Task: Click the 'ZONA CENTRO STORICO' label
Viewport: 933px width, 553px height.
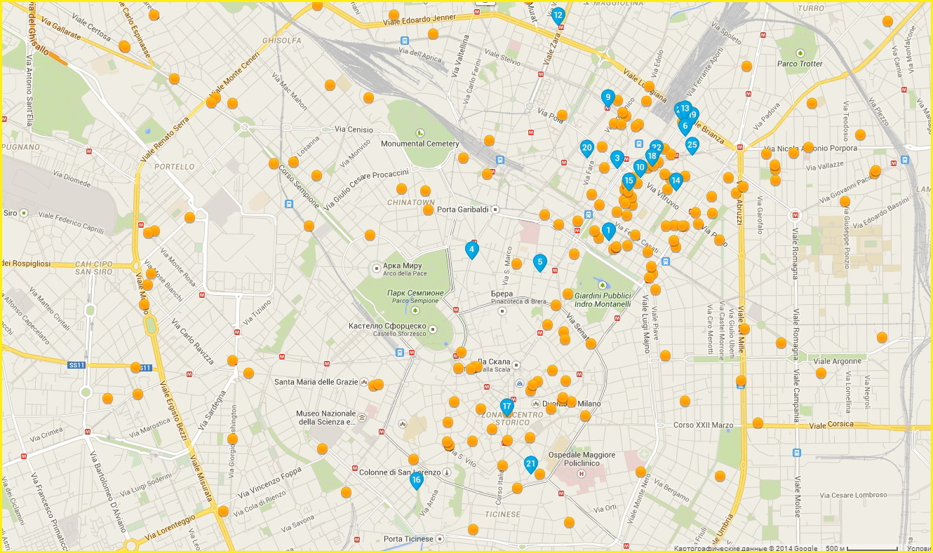Action: (x=511, y=418)
